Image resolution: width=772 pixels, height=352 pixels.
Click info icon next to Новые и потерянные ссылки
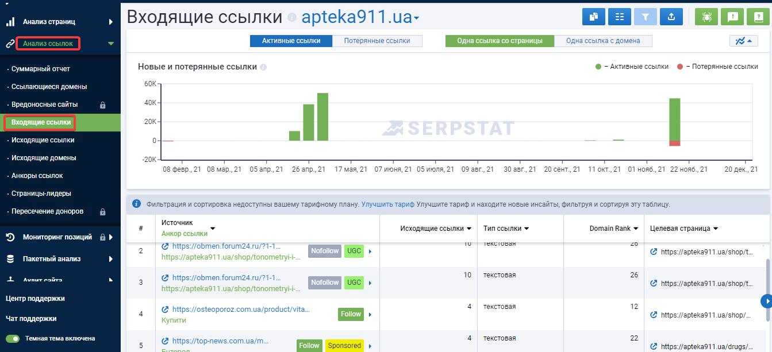pos(263,67)
